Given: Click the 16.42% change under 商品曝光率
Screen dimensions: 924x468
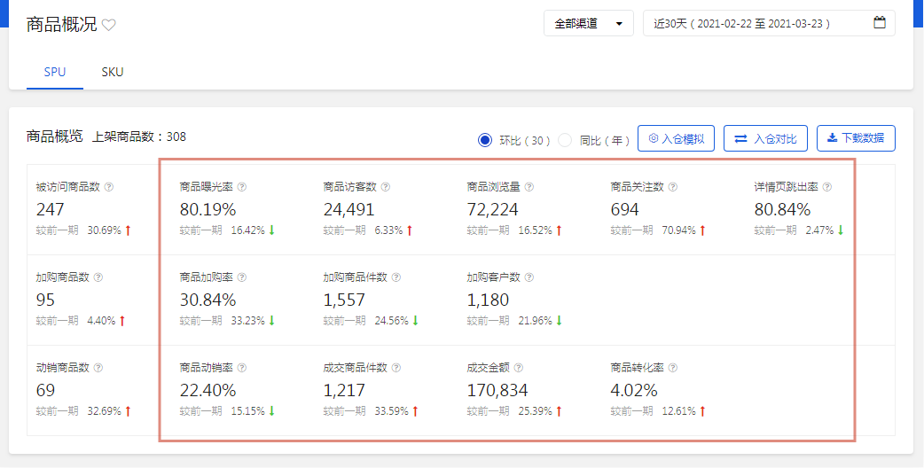Looking at the screenshot, I should click(x=248, y=230).
